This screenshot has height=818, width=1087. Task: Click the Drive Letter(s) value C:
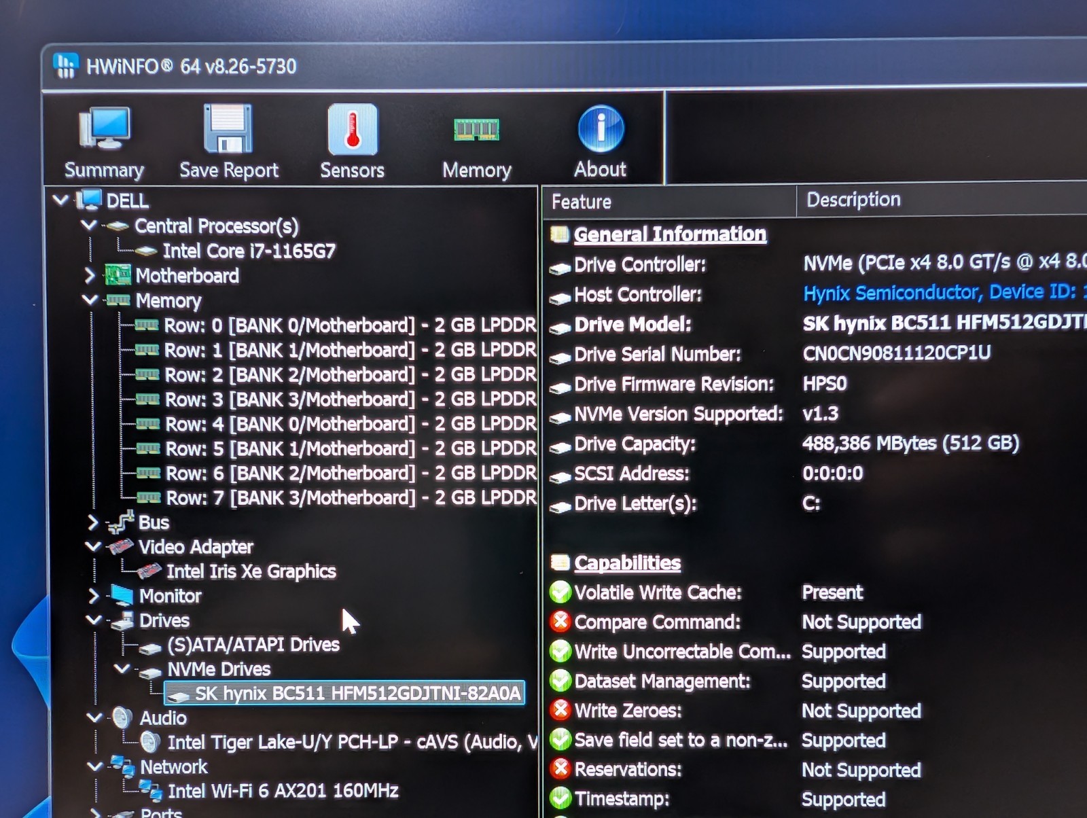point(811,503)
